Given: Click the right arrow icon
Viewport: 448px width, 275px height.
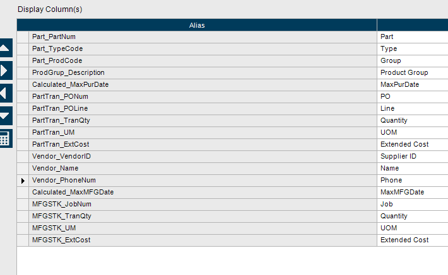Looking at the screenshot, I should point(6,70).
